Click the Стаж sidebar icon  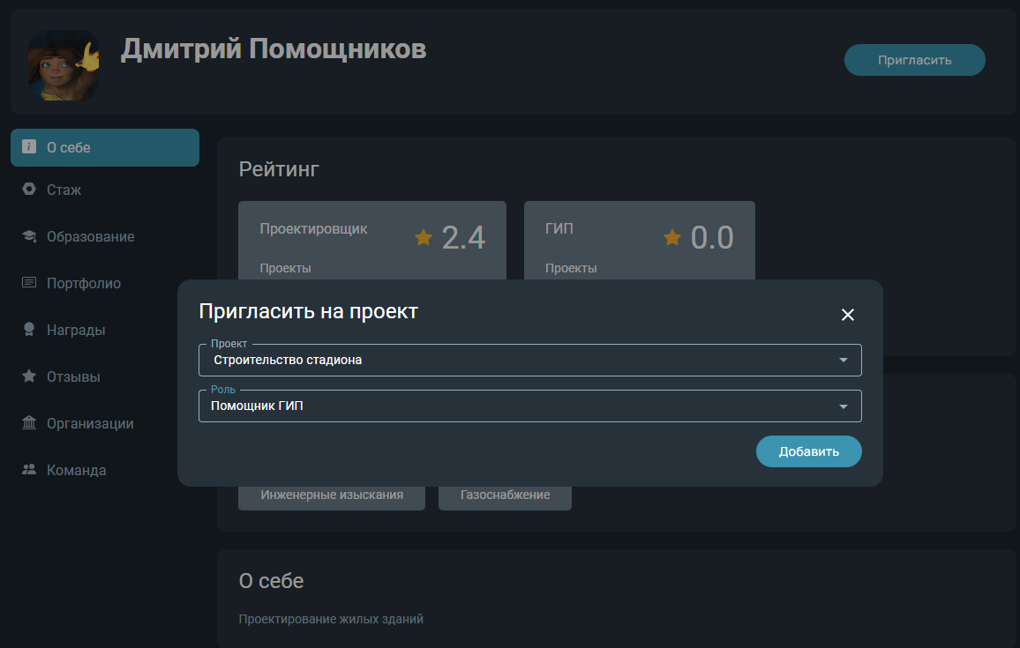pyautogui.click(x=29, y=190)
